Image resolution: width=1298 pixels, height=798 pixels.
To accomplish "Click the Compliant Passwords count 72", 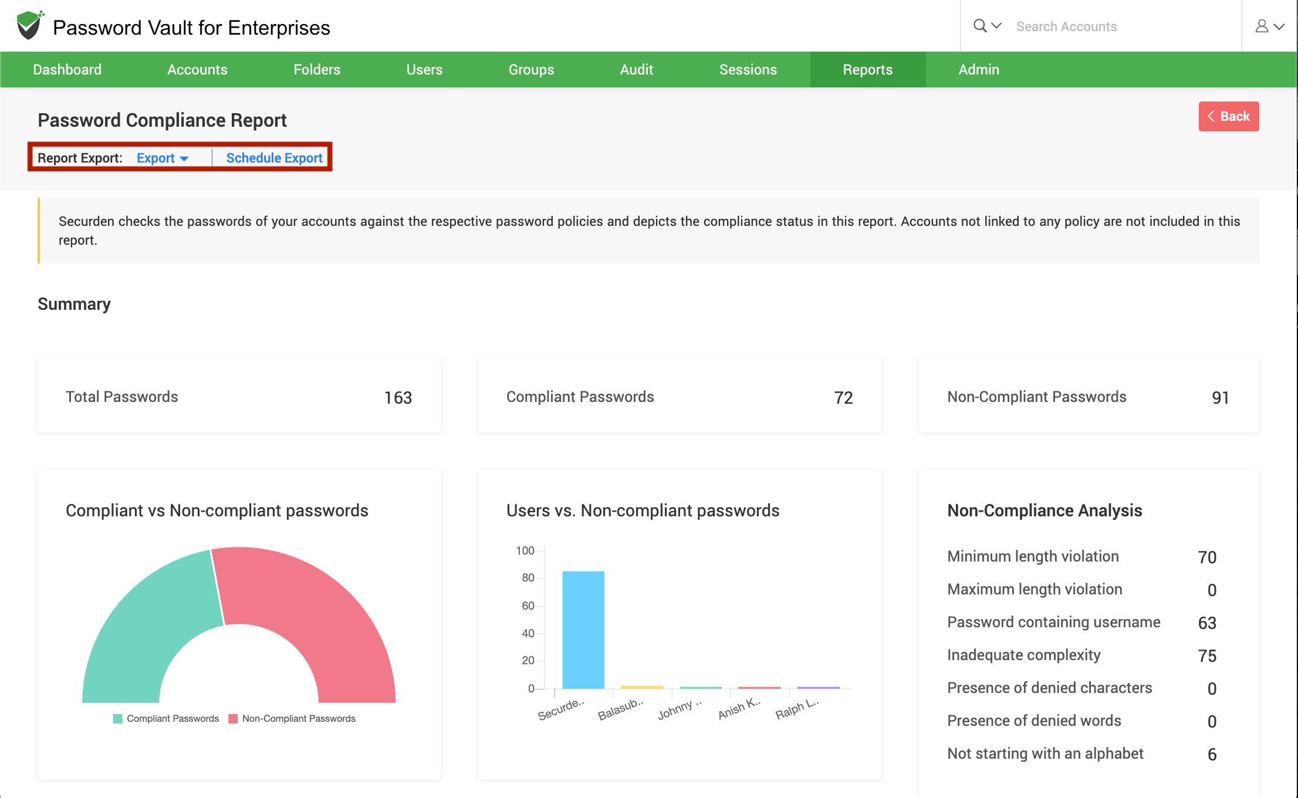I will click(x=843, y=398).
